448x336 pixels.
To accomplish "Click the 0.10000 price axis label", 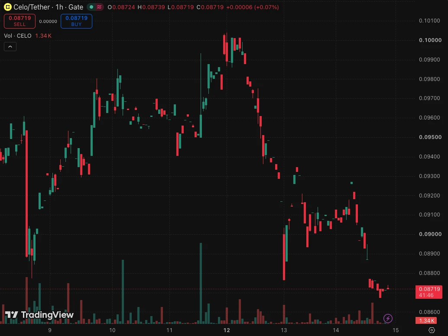I will (x=430, y=40).
